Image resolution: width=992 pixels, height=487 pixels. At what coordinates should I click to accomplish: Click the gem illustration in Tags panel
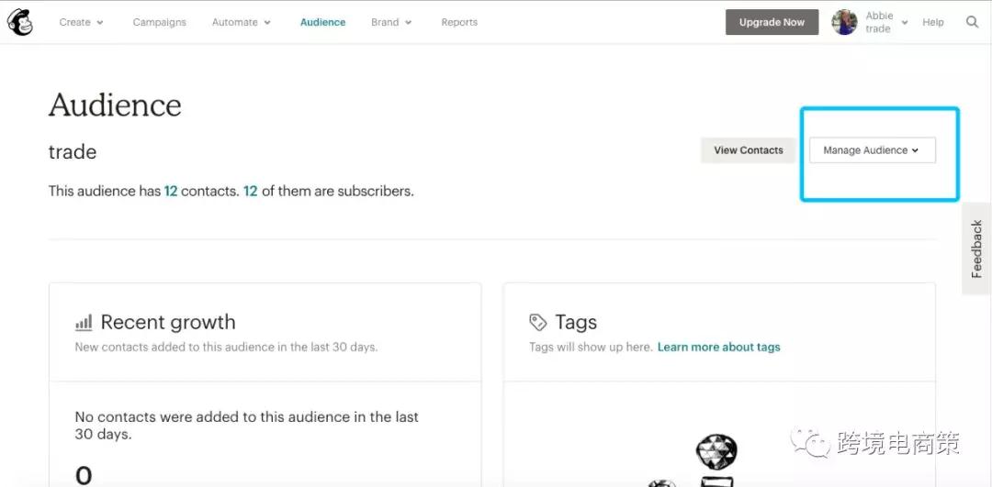pyautogui.click(x=716, y=451)
